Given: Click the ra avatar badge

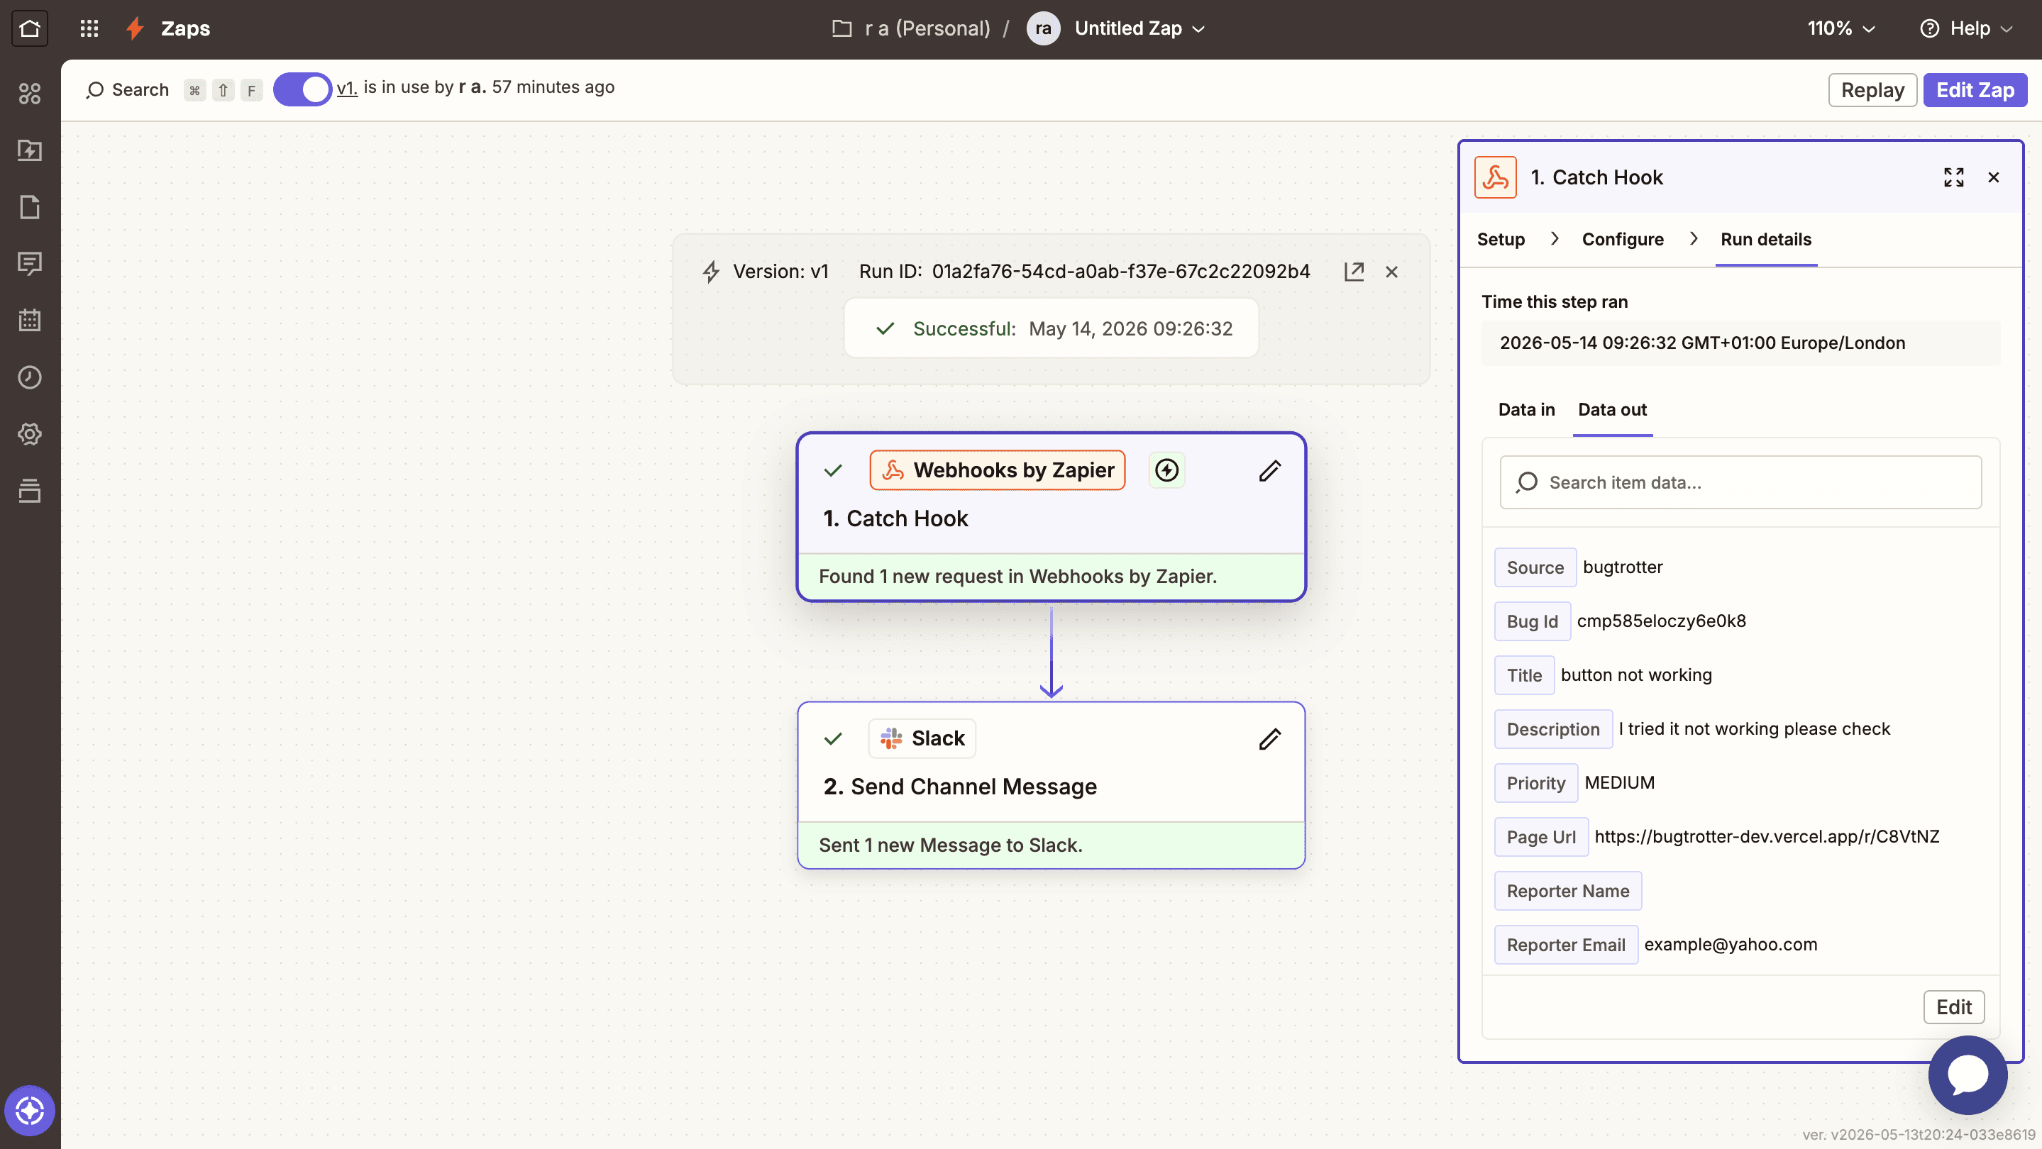Looking at the screenshot, I should 1043,28.
